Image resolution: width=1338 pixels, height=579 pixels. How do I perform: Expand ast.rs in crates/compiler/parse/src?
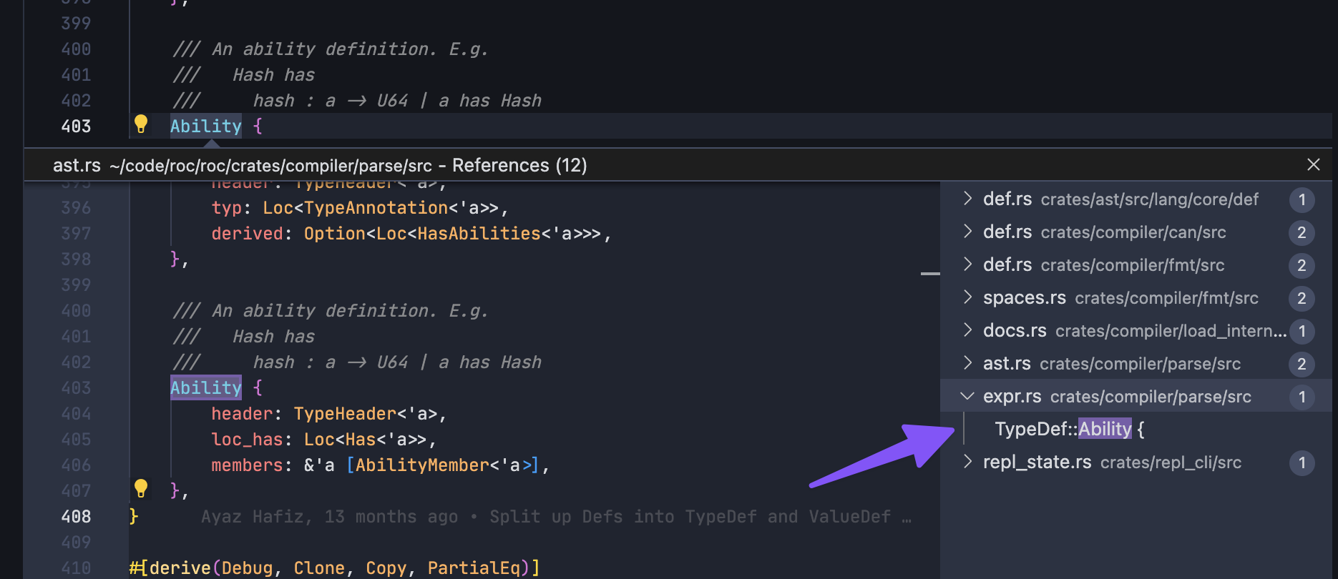pyautogui.click(x=967, y=363)
